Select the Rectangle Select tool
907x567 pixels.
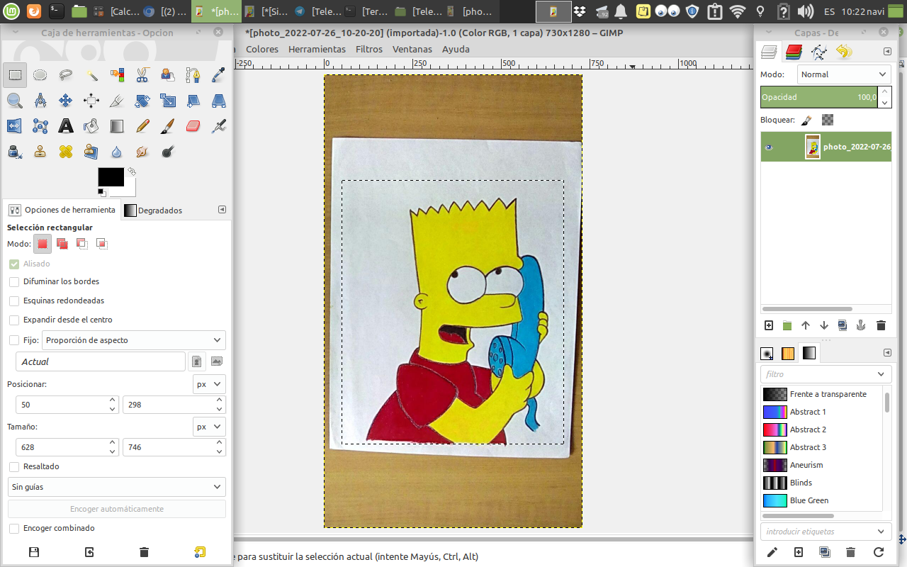(15, 74)
